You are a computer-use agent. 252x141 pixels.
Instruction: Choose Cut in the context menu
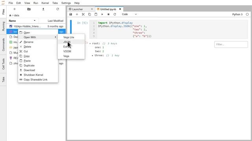click(x=38, y=51)
